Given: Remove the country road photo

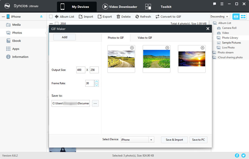Looking at the screenshot, I should [132, 48].
